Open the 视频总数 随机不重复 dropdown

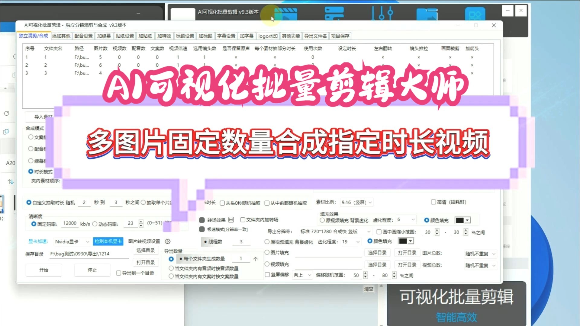pos(480,266)
